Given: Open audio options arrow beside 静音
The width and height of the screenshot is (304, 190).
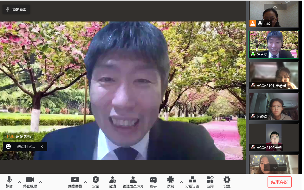Looking at the screenshot, I should click(19, 182).
